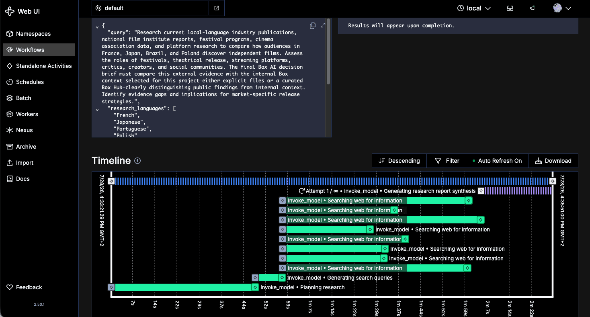Viewport: 590px width, 317px height.
Task: Click the Schedules clock icon
Action: 10,82
